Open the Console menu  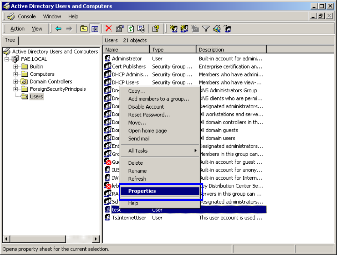[27, 17]
